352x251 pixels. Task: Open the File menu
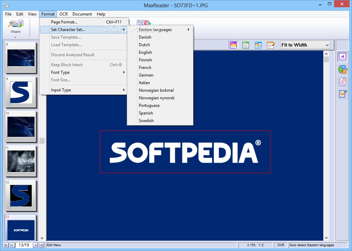pos(8,14)
